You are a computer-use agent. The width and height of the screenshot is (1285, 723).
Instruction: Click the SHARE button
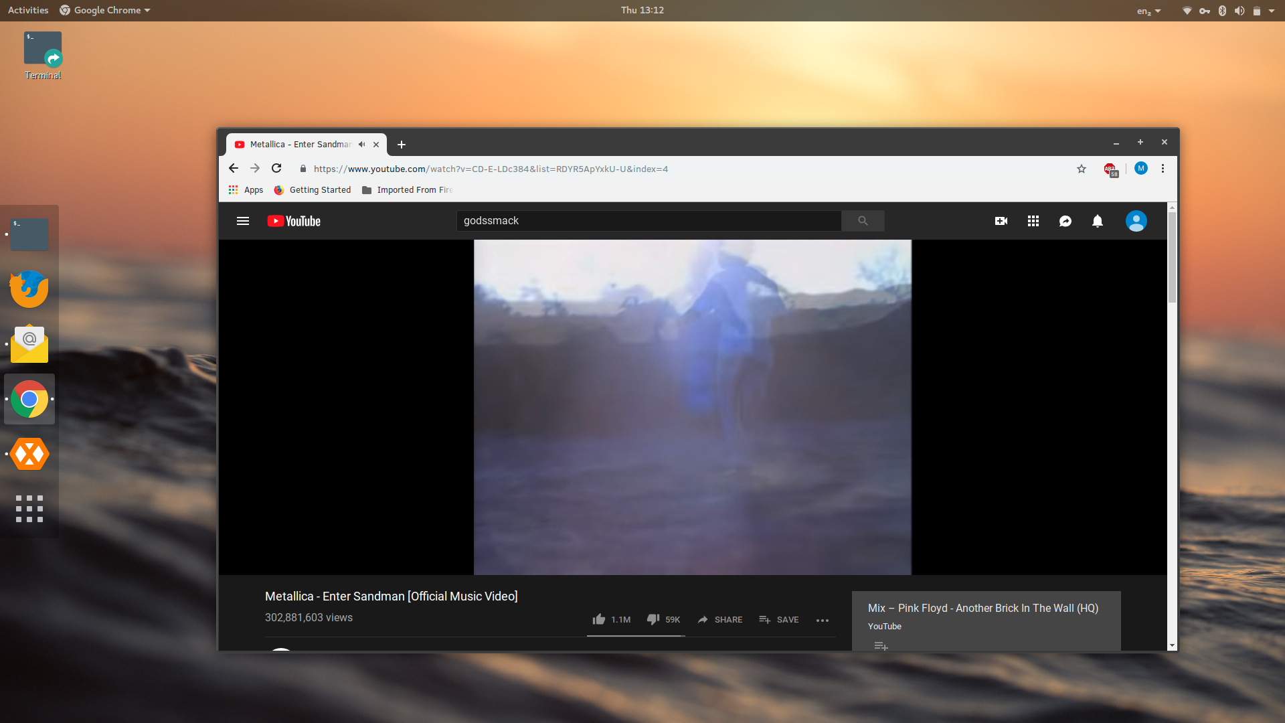tap(719, 620)
